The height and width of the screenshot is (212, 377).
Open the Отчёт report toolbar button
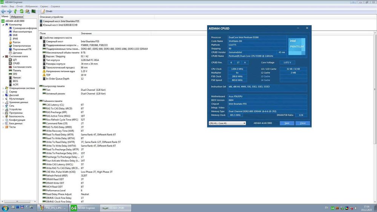pos(47,11)
